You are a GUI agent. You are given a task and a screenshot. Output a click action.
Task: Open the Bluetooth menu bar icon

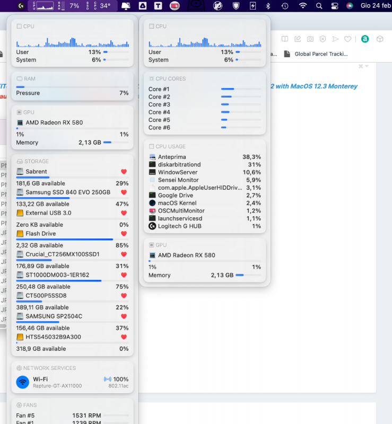coord(268,6)
